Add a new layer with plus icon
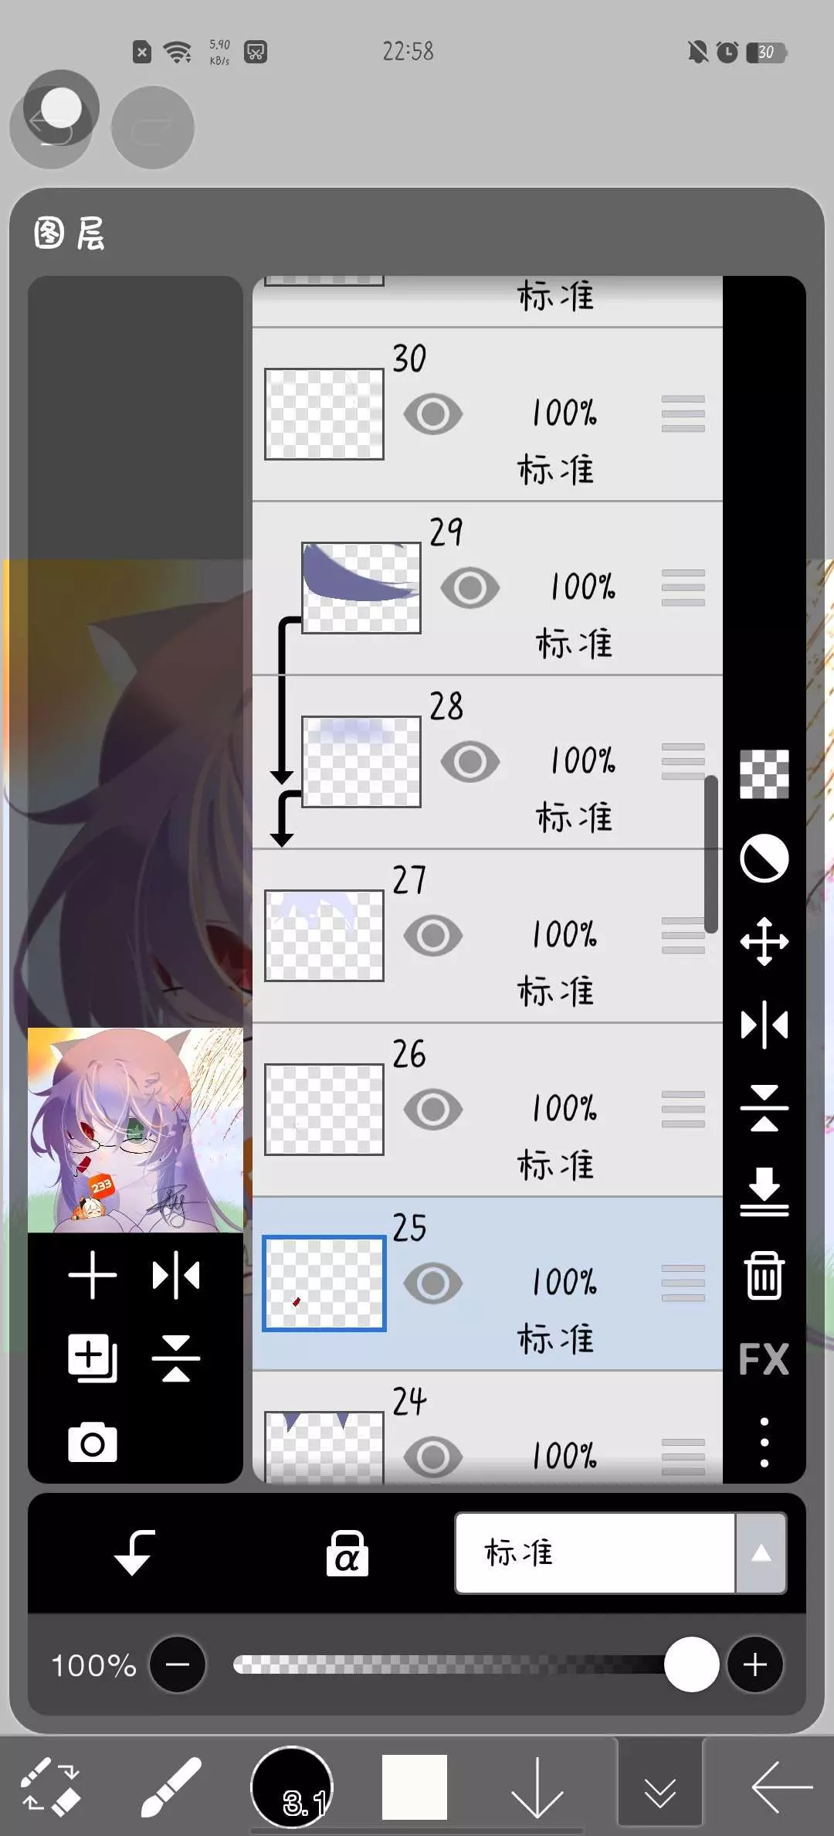 (x=93, y=1275)
